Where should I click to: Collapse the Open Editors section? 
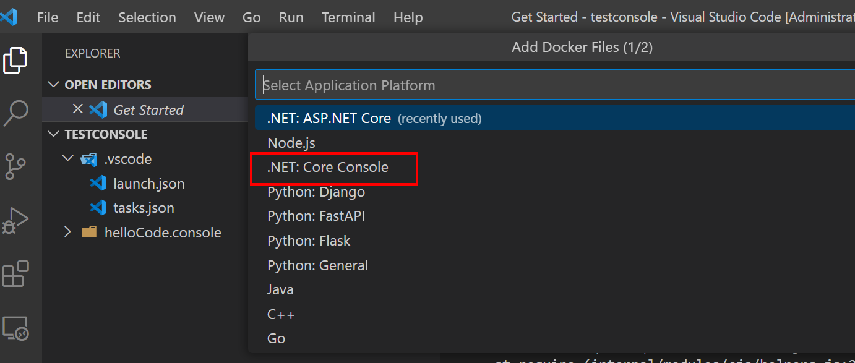(x=54, y=85)
